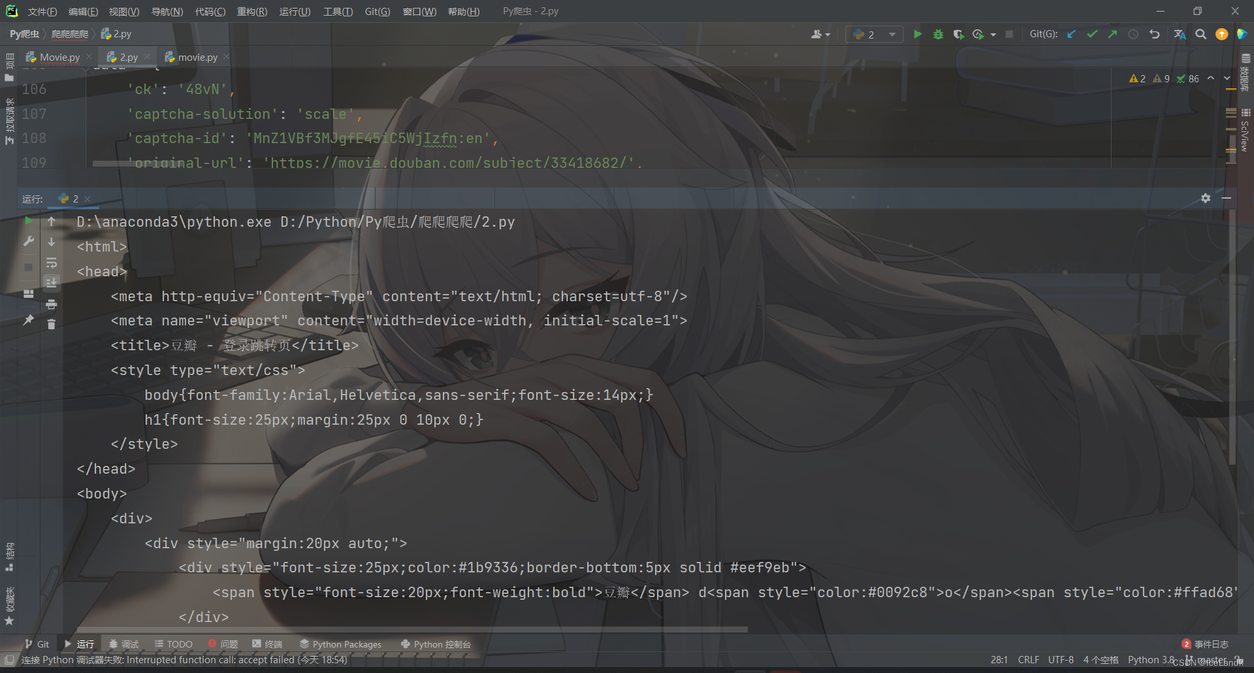Viewport: 1254px width, 673px height.
Task: Switch to the movie.py lowercase tab
Action: (x=198, y=57)
